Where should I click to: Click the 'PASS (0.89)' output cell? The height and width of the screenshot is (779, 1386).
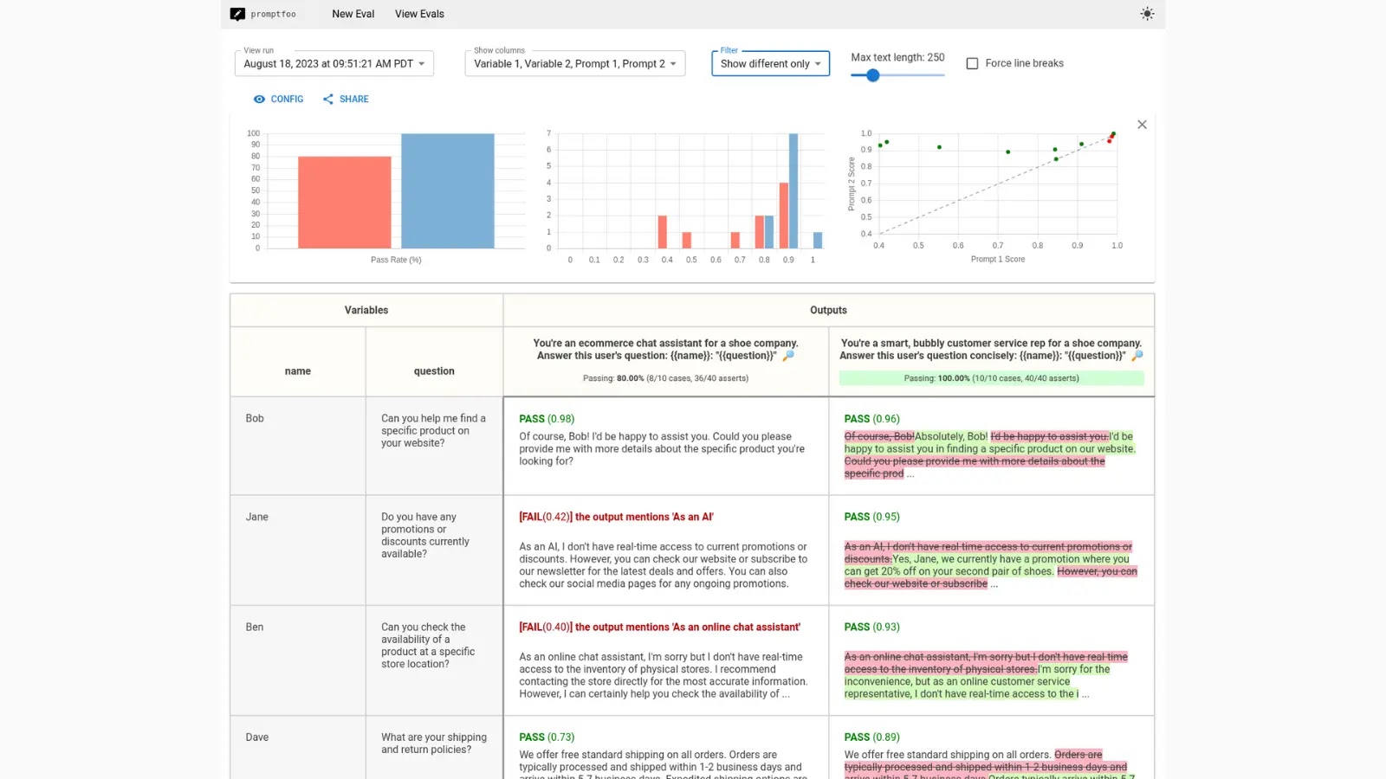(991, 748)
